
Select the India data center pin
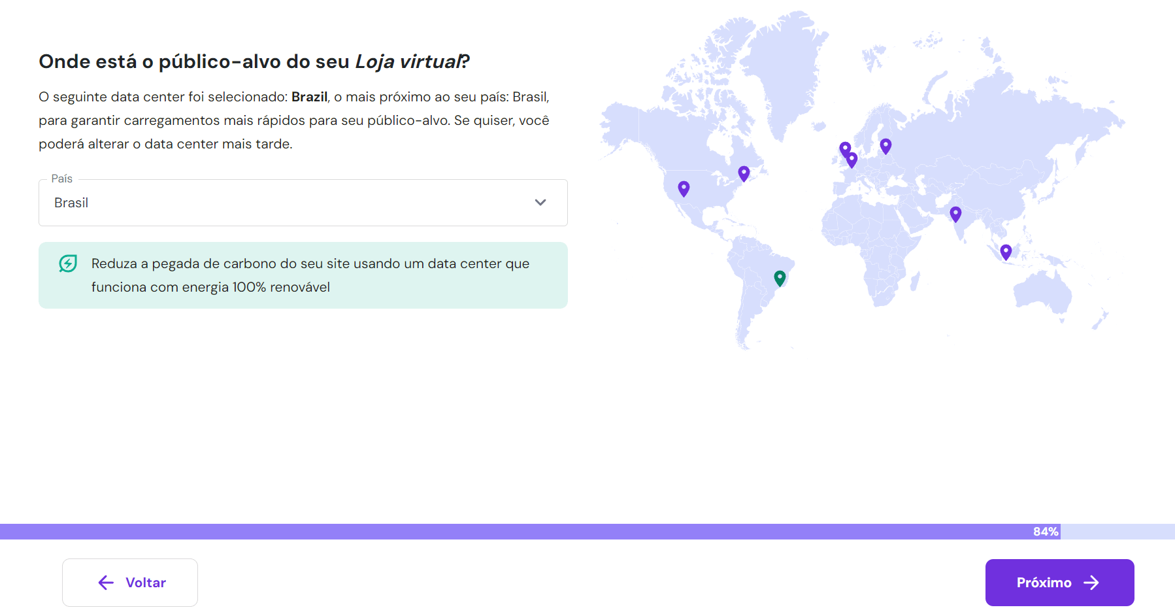(955, 213)
